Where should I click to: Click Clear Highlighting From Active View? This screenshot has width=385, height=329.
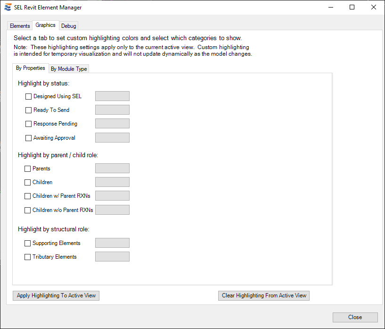click(264, 295)
